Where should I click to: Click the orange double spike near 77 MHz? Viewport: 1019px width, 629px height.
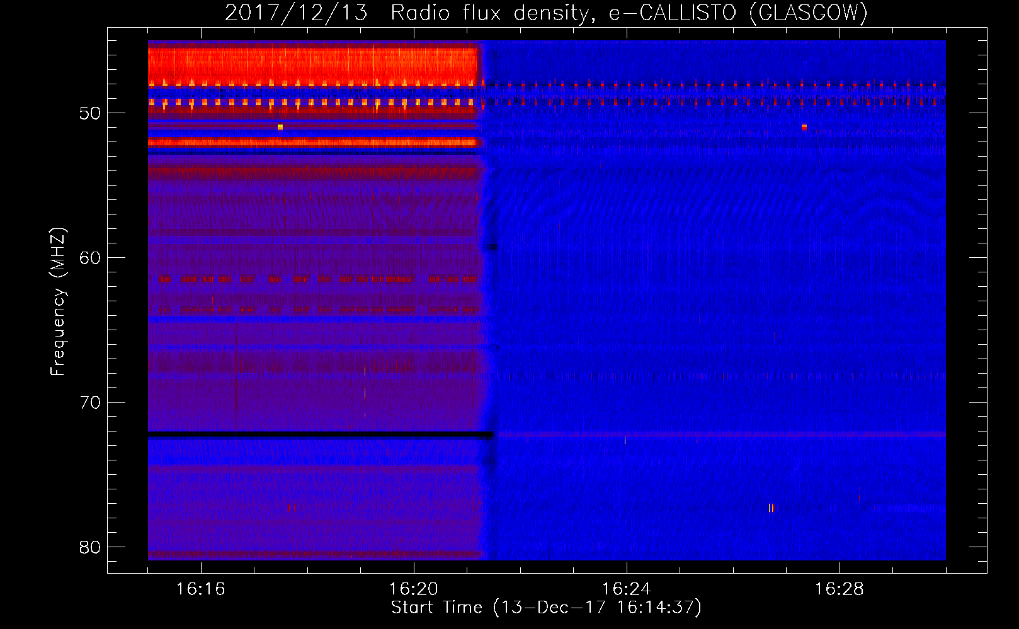click(x=771, y=508)
